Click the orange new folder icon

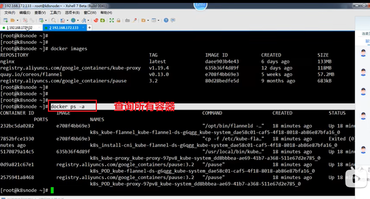(143, 20)
